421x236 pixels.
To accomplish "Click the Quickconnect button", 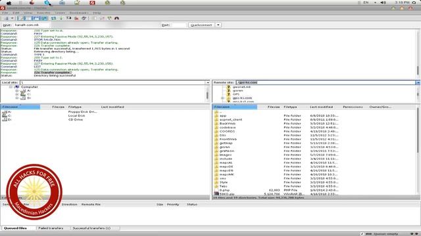I will 201,25.
